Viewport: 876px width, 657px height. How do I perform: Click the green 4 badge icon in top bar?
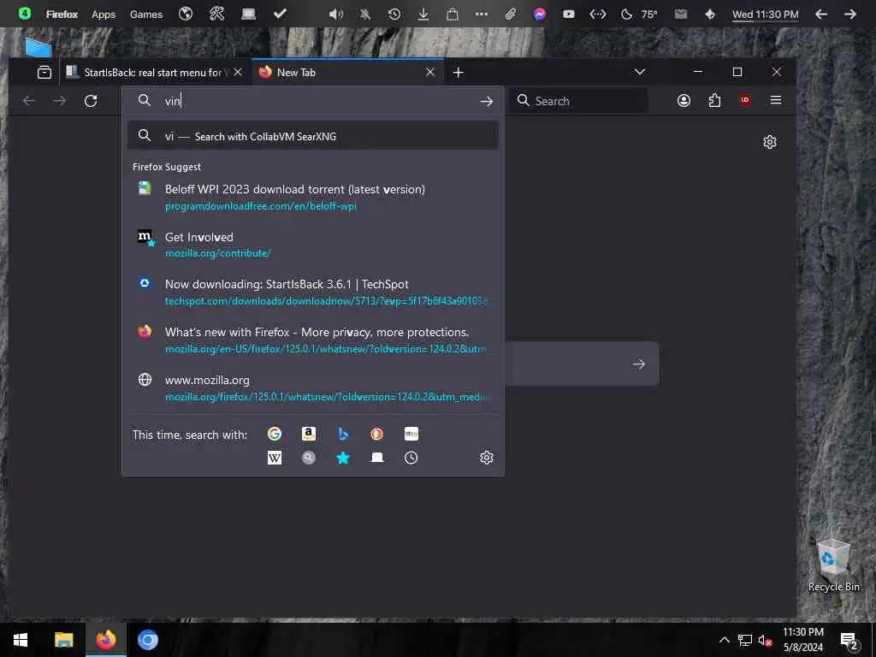(25, 14)
